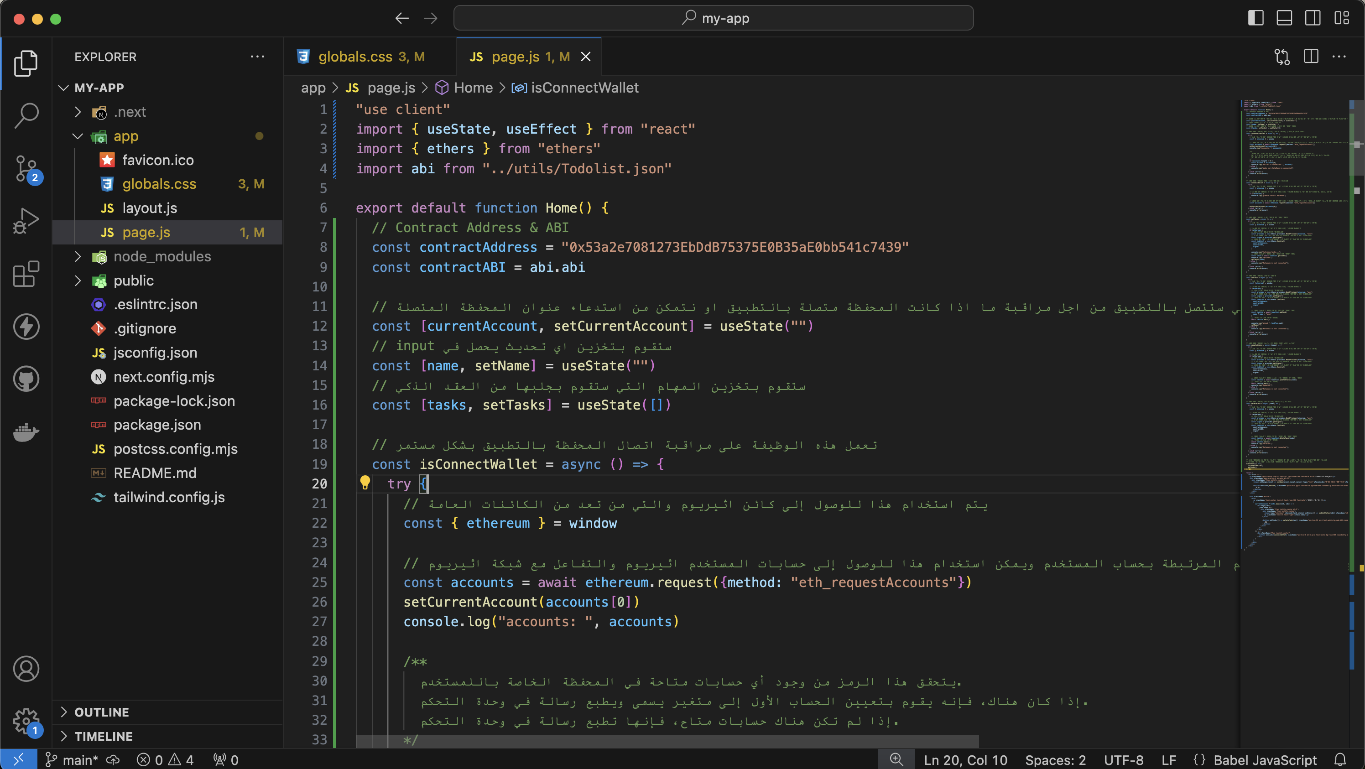Image resolution: width=1365 pixels, height=769 pixels.
Task: Toggle the bottom panel visibility
Action: (1284, 18)
